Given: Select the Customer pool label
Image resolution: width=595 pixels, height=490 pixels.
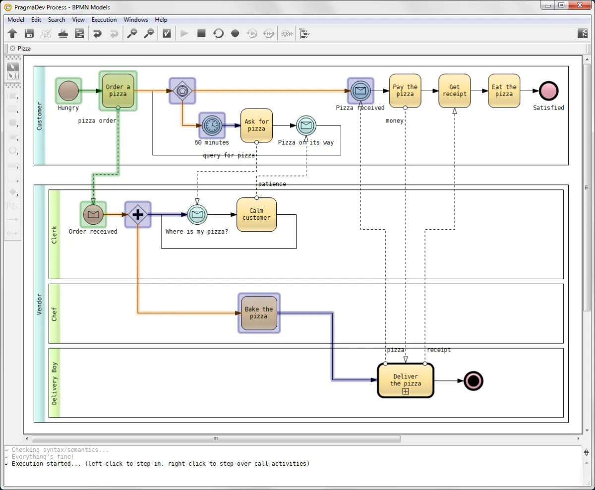Looking at the screenshot, I should pyautogui.click(x=40, y=116).
